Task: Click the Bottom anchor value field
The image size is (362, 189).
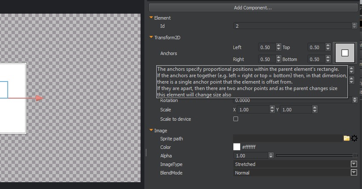Action: (316, 59)
